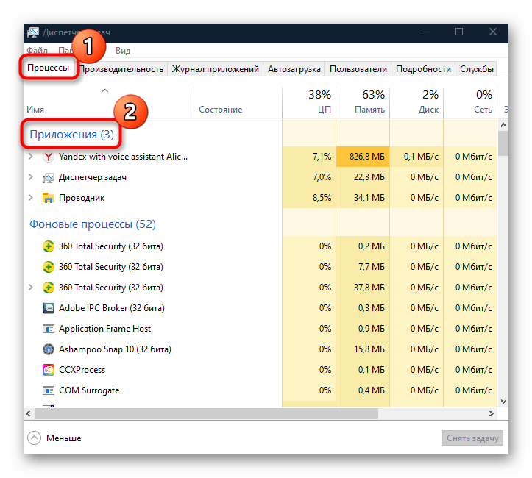Click the horizontal scrollbar right arrow

click(491, 413)
